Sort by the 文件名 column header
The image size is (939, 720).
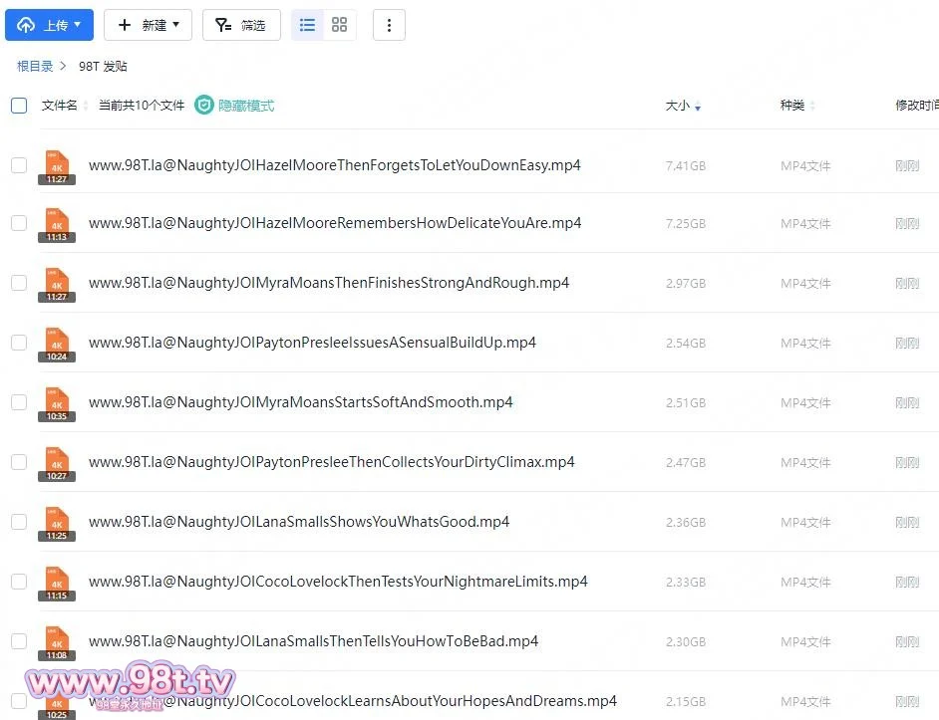tap(60, 106)
